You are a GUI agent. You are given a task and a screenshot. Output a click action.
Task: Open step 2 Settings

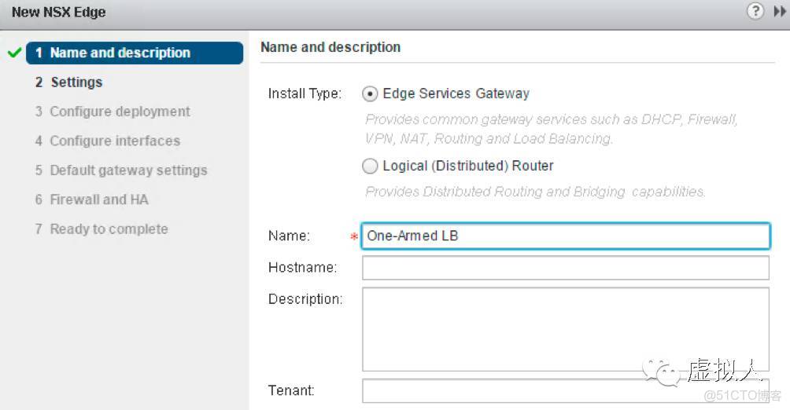[76, 82]
